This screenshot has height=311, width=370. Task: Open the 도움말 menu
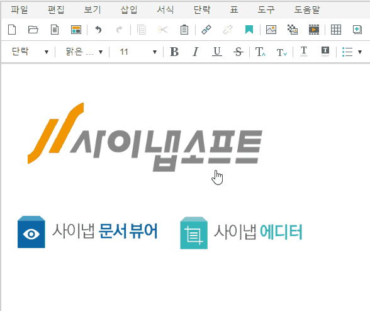(307, 10)
